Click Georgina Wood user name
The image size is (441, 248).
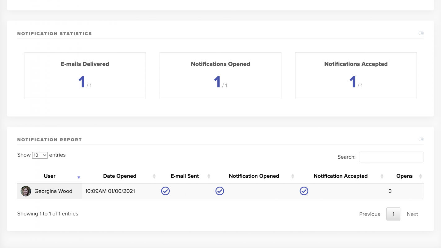pyautogui.click(x=53, y=191)
